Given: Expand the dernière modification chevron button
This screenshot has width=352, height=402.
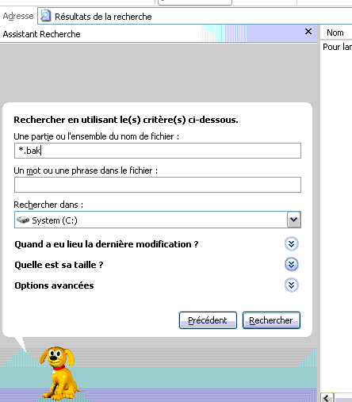Looking at the screenshot, I should [291, 243].
